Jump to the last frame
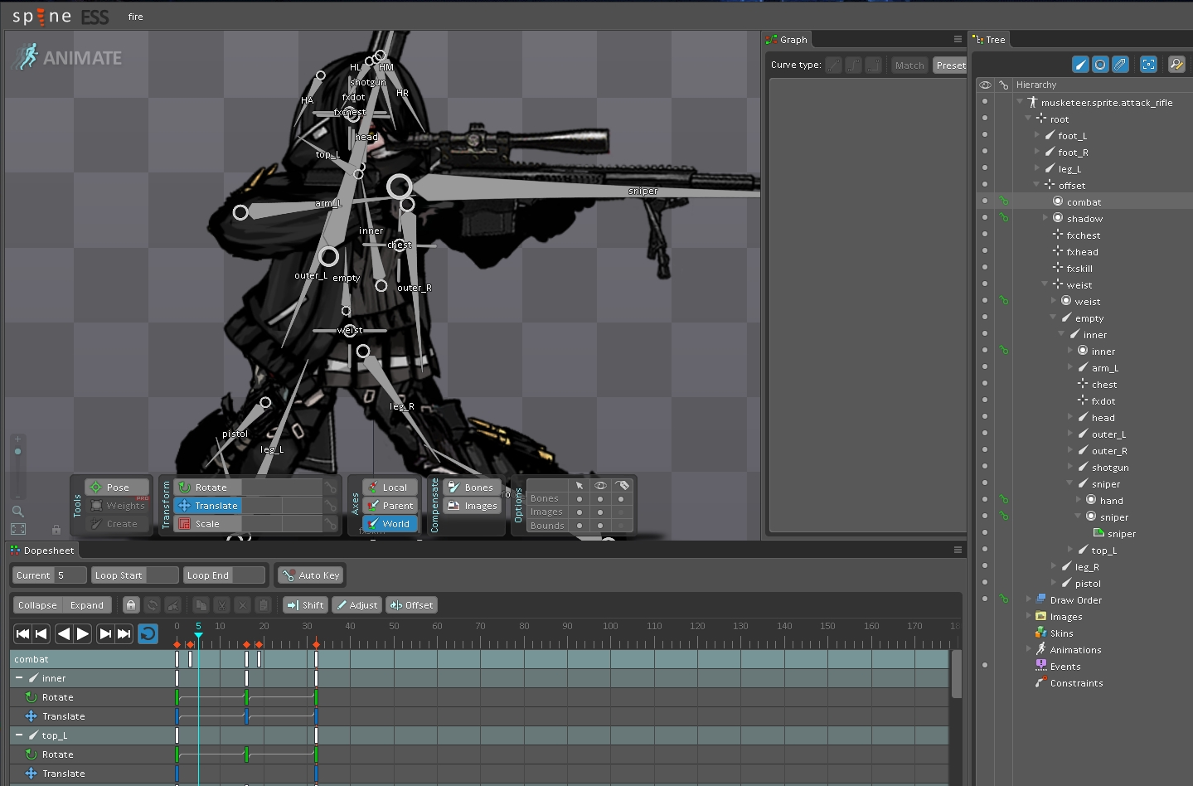 tap(124, 634)
